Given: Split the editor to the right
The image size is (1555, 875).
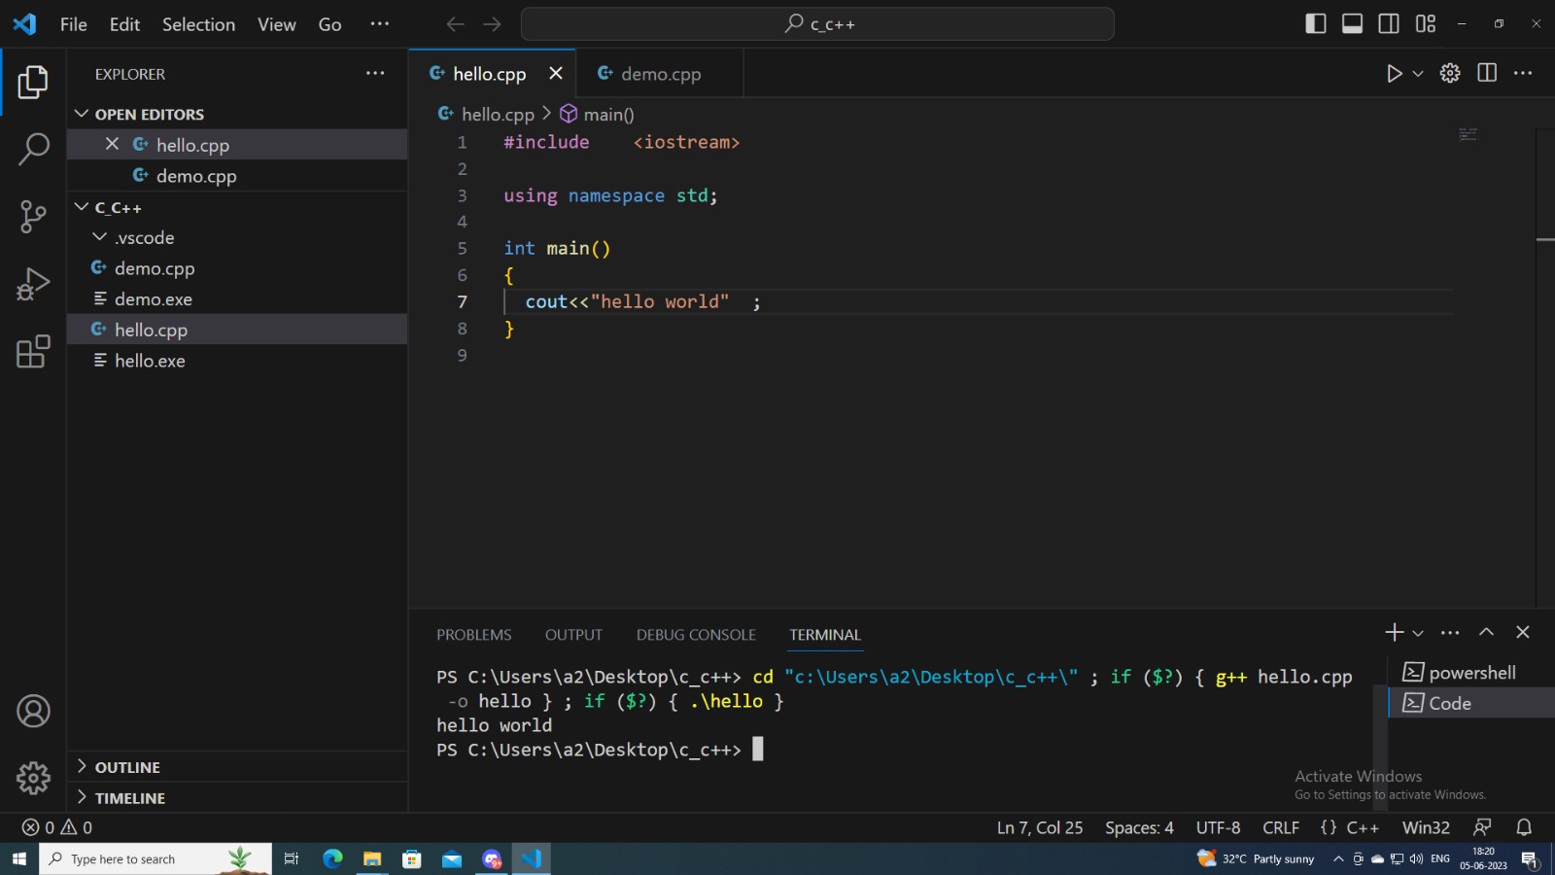Looking at the screenshot, I should (x=1487, y=74).
